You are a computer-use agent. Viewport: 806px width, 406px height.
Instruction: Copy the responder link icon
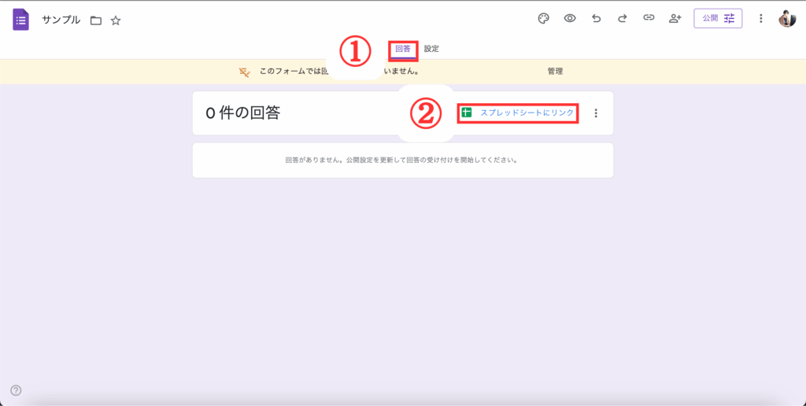(x=649, y=18)
